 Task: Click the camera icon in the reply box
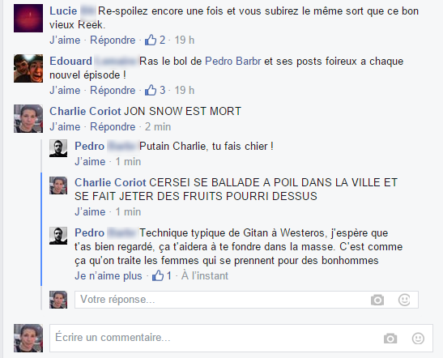click(377, 300)
